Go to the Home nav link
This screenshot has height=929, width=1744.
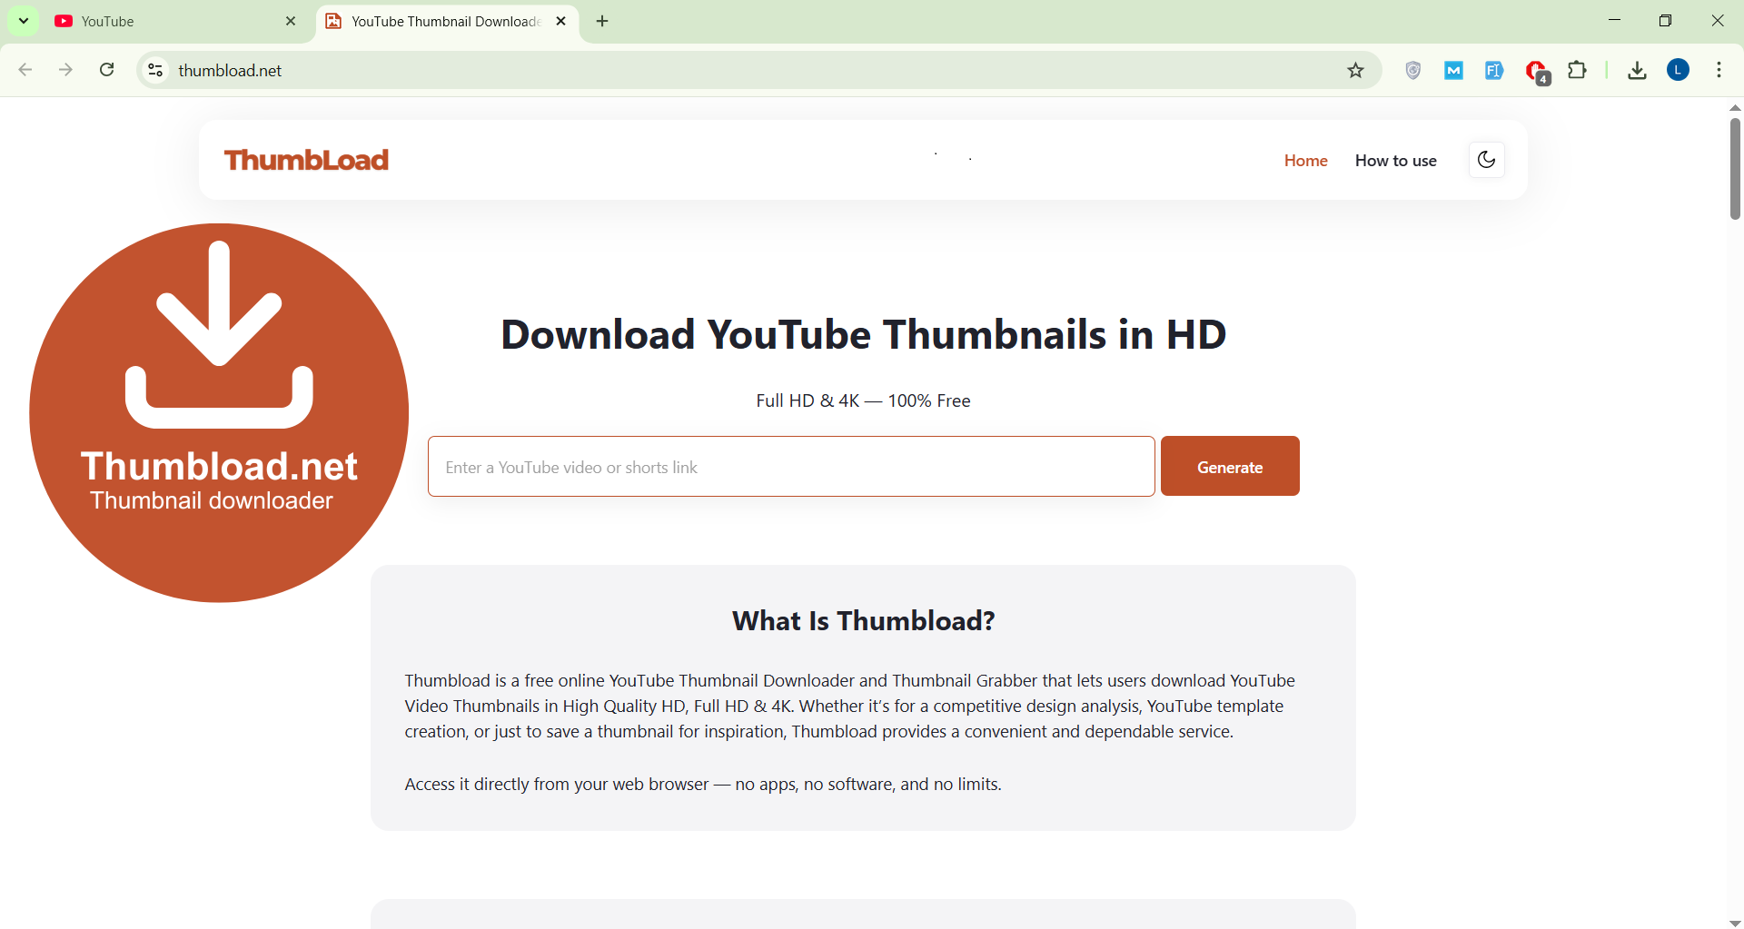[1305, 161]
